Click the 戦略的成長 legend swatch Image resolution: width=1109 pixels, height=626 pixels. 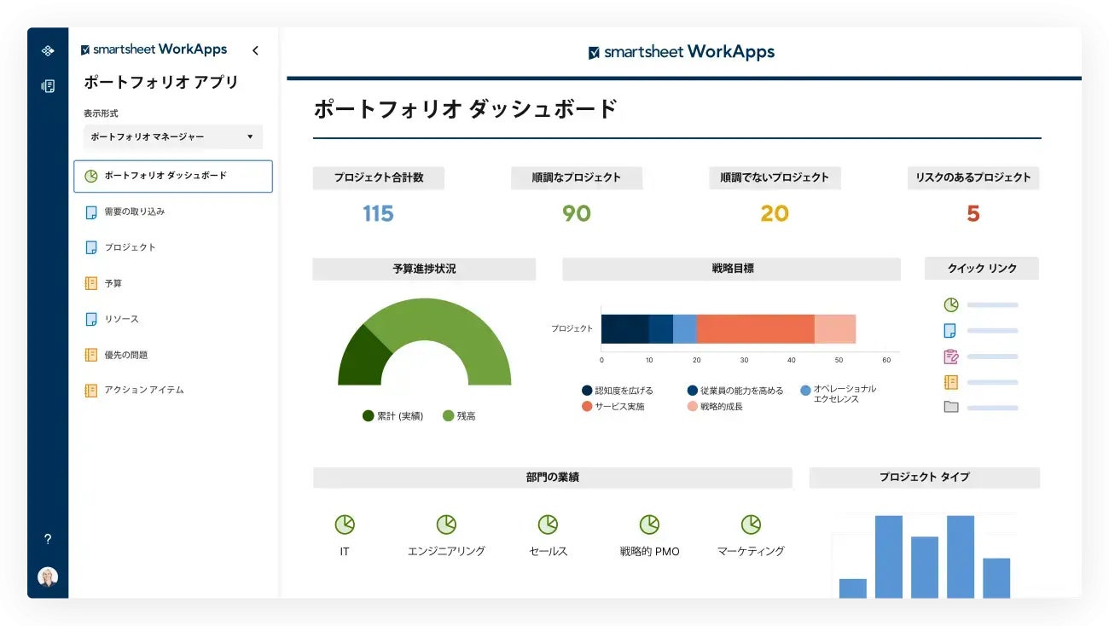click(693, 407)
